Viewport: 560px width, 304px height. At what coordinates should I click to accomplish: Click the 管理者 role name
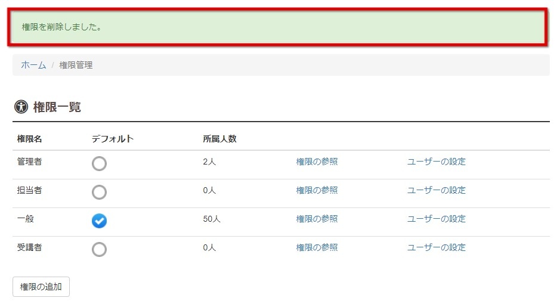pyautogui.click(x=29, y=162)
